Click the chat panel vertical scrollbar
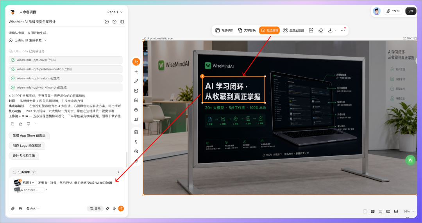Viewport: 422px width, 223px height. point(127,160)
